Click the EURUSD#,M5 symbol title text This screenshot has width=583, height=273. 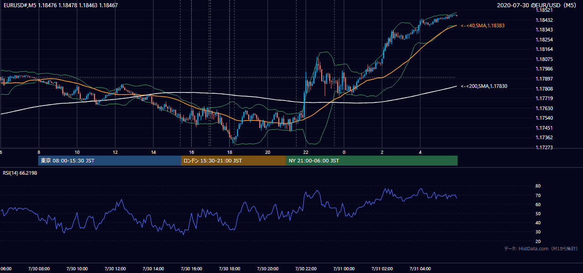(x=19, y=5)
